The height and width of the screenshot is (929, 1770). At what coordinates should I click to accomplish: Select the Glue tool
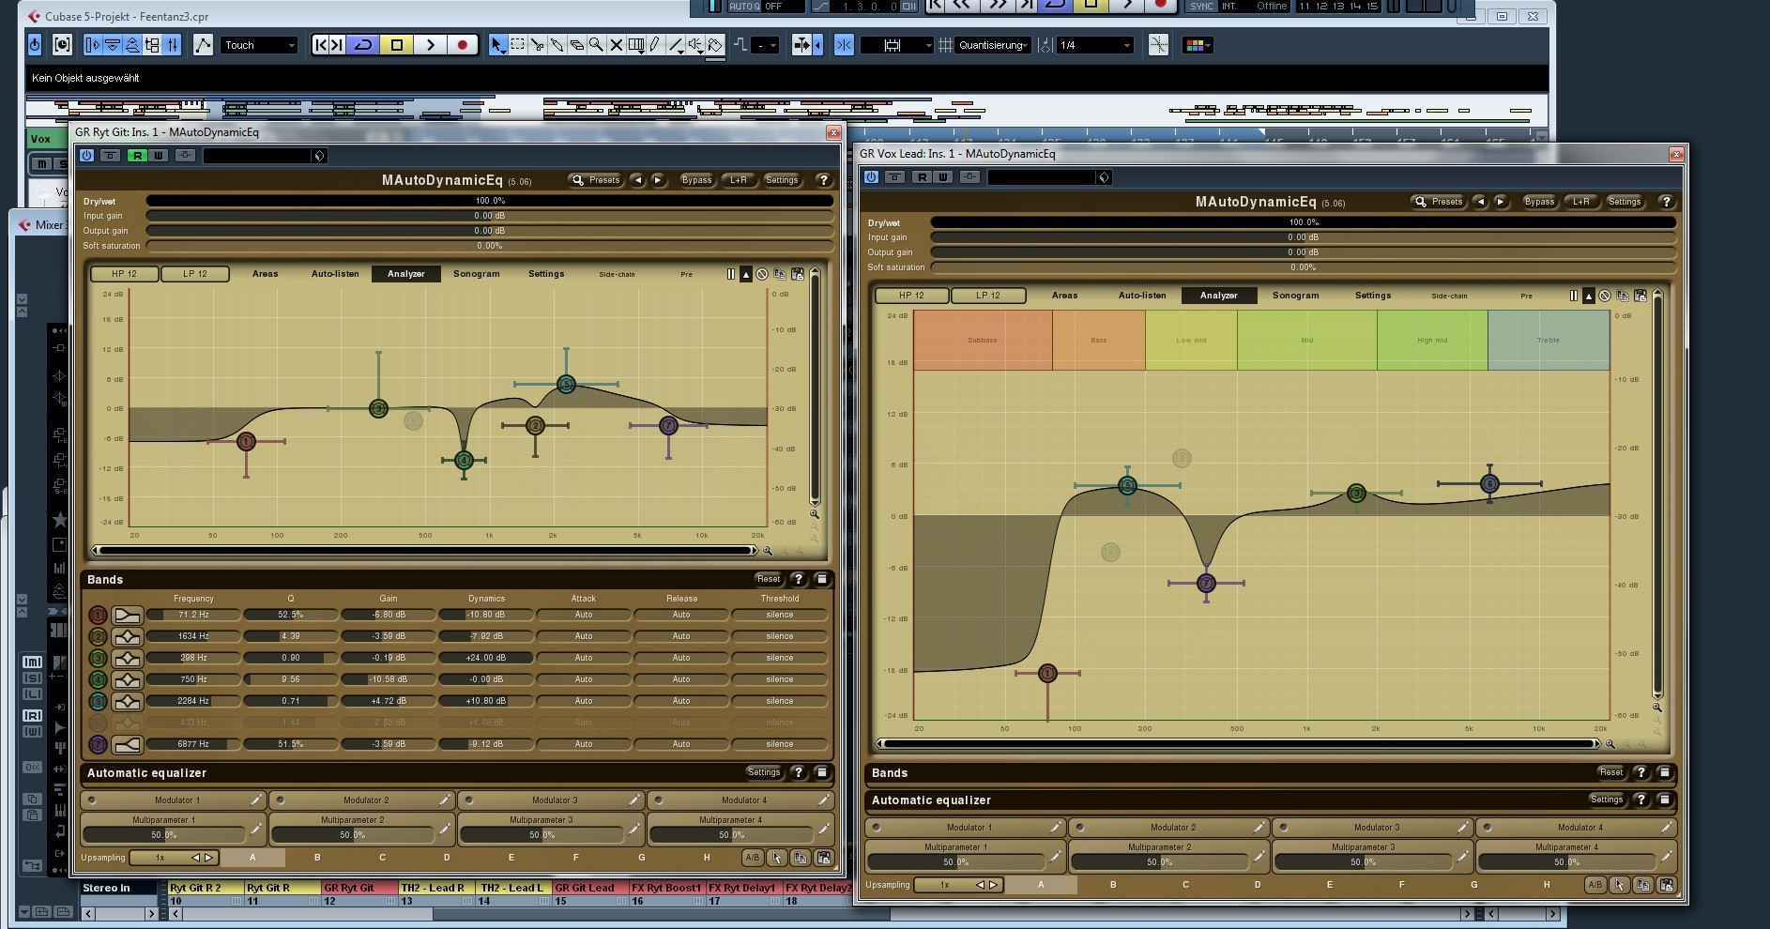[x=557, y=44]
